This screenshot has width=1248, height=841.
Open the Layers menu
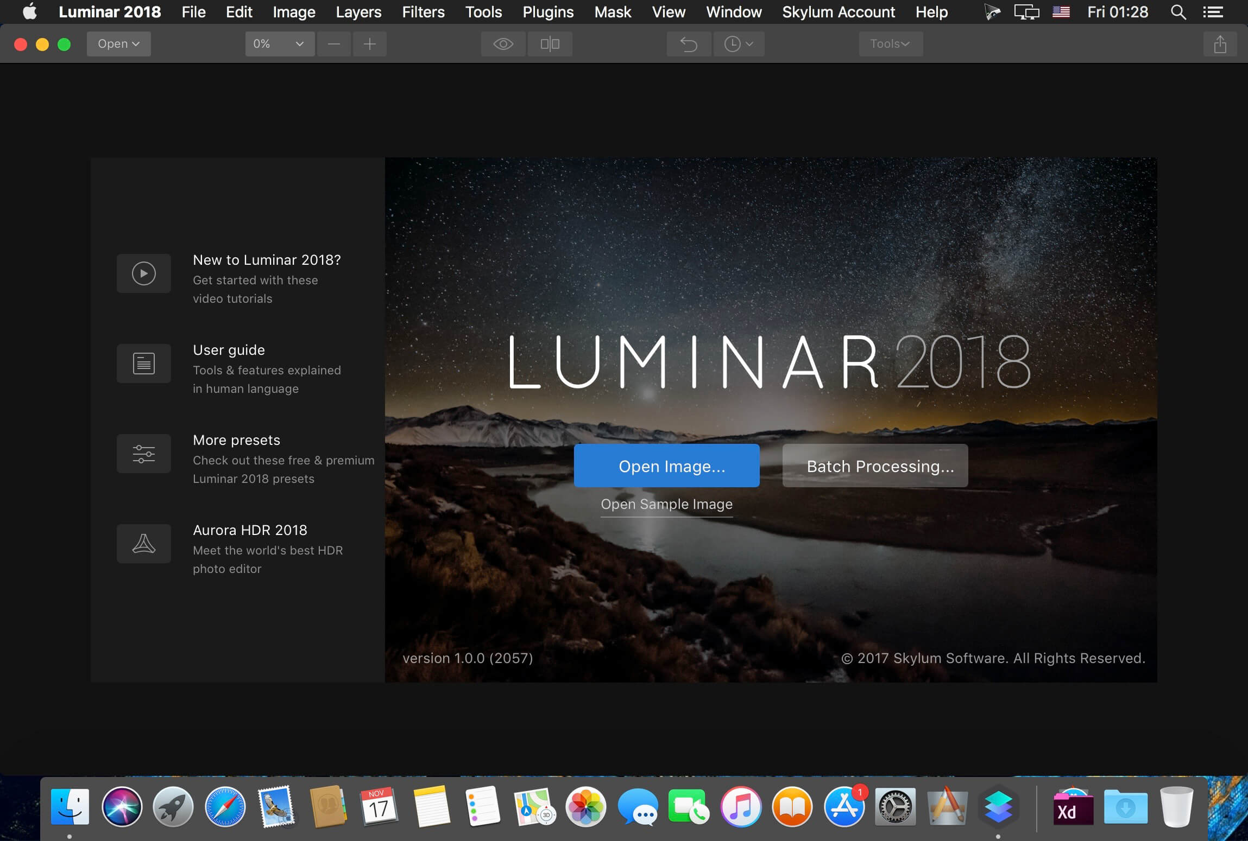click(x=358, y=12)
